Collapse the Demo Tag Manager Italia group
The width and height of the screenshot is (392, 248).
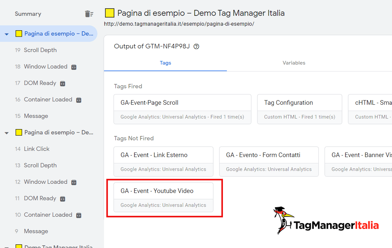(7, 247)
